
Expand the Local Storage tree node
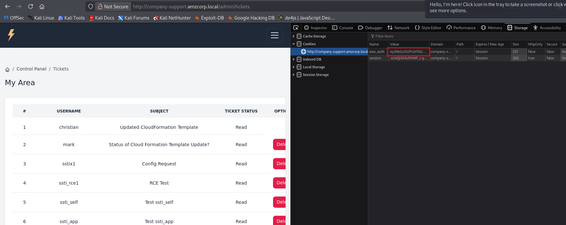tap(294, 67)
